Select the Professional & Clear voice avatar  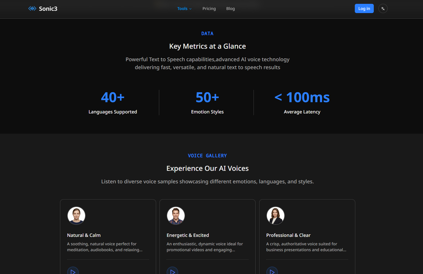[x=276, y=216]
